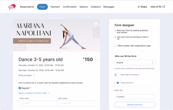
Task: Uncheck the Register checkbox
Action: pyautogui.click(x=20, y=88)
